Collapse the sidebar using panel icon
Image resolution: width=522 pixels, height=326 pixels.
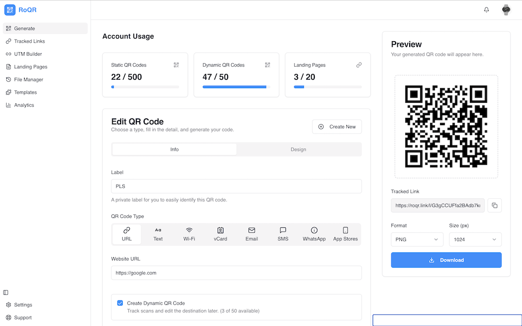click(x=6, y=293)
